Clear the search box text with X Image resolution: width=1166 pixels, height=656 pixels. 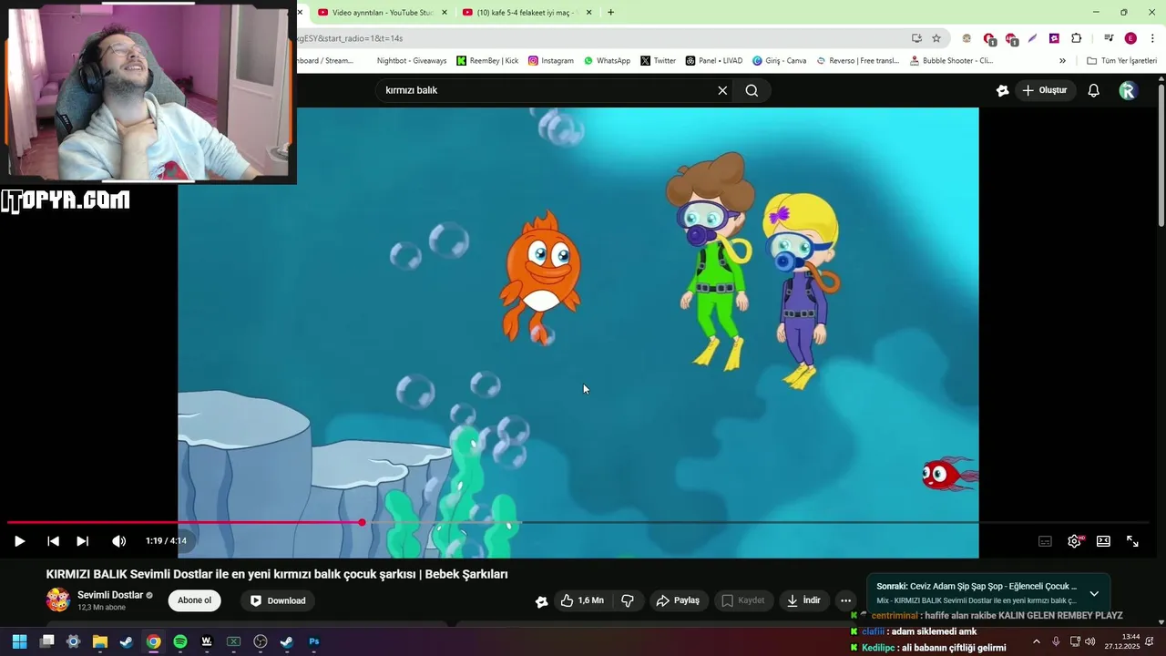coord(722,90)
